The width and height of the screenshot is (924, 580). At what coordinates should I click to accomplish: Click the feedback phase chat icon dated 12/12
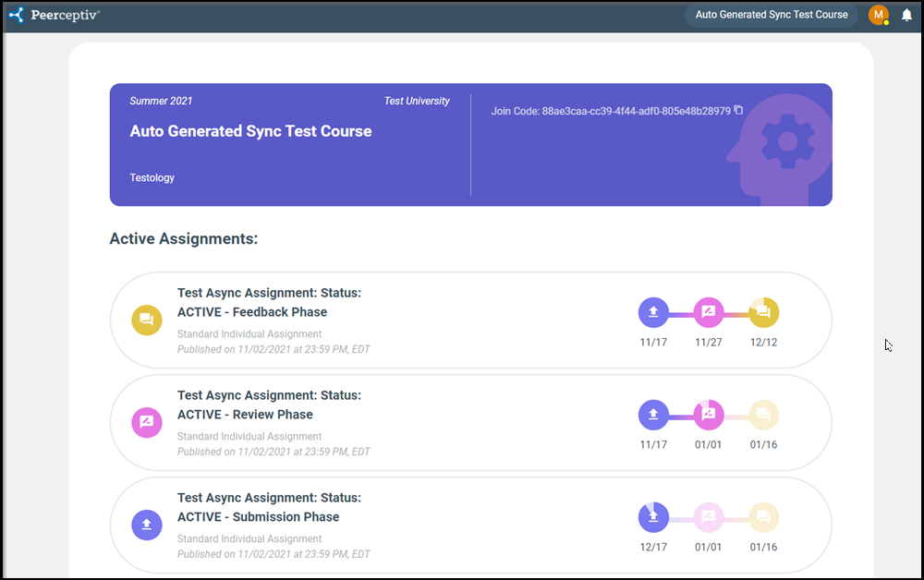(763, 312)
